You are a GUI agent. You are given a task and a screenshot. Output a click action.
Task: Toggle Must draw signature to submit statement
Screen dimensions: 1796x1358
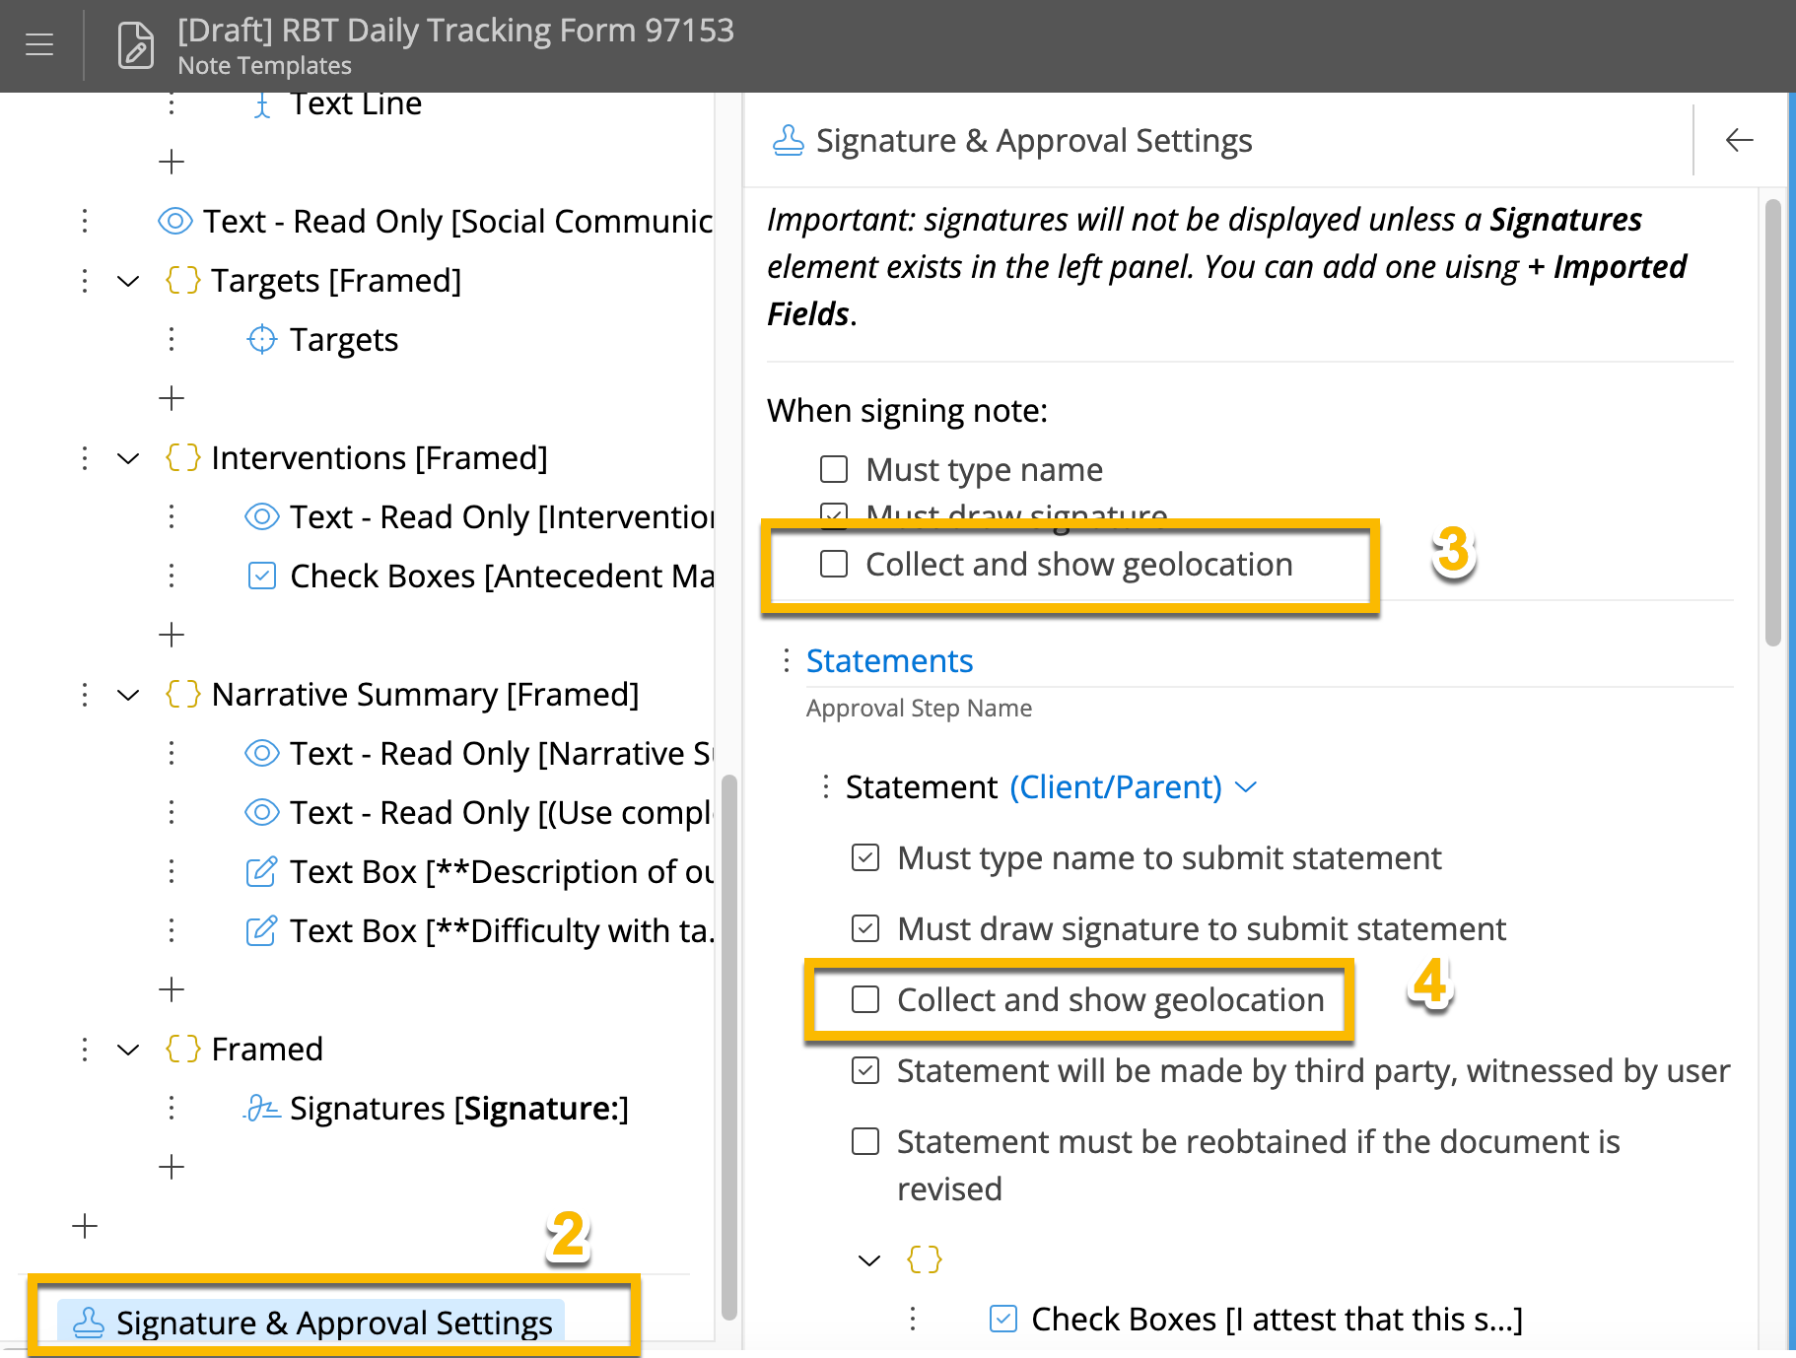pyautogui.click(x=865, y=928)
